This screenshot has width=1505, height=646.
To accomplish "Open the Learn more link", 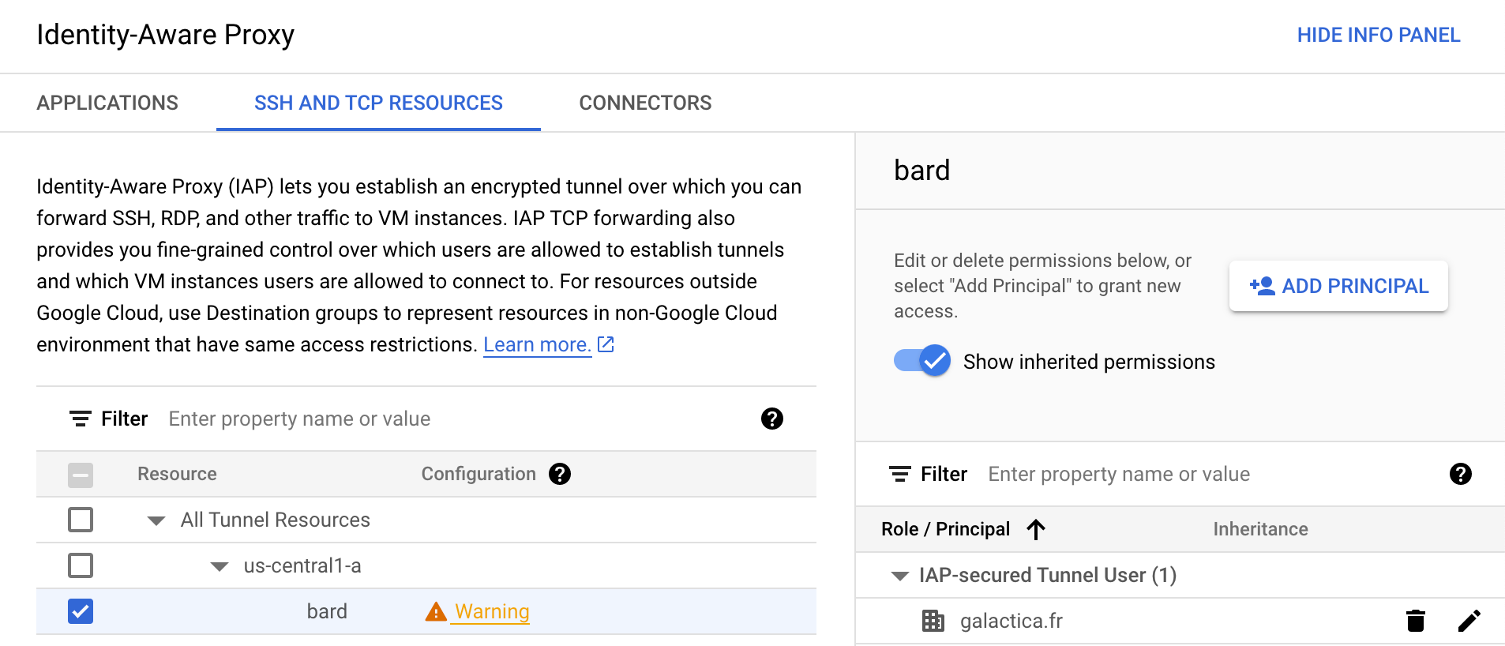I will tap(537, 345).
